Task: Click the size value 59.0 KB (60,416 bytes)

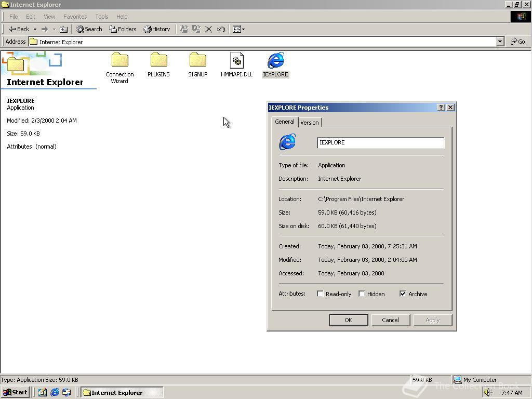Action: [347, 212]
